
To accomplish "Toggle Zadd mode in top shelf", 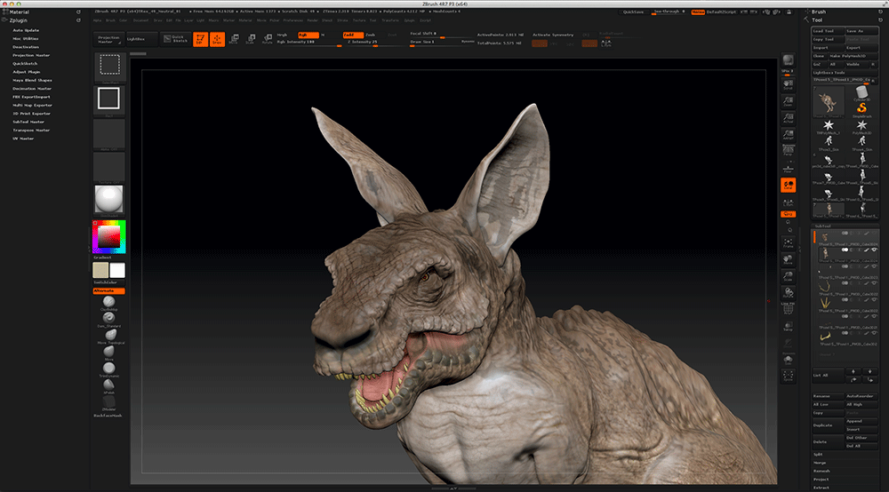I will point(353,36).
